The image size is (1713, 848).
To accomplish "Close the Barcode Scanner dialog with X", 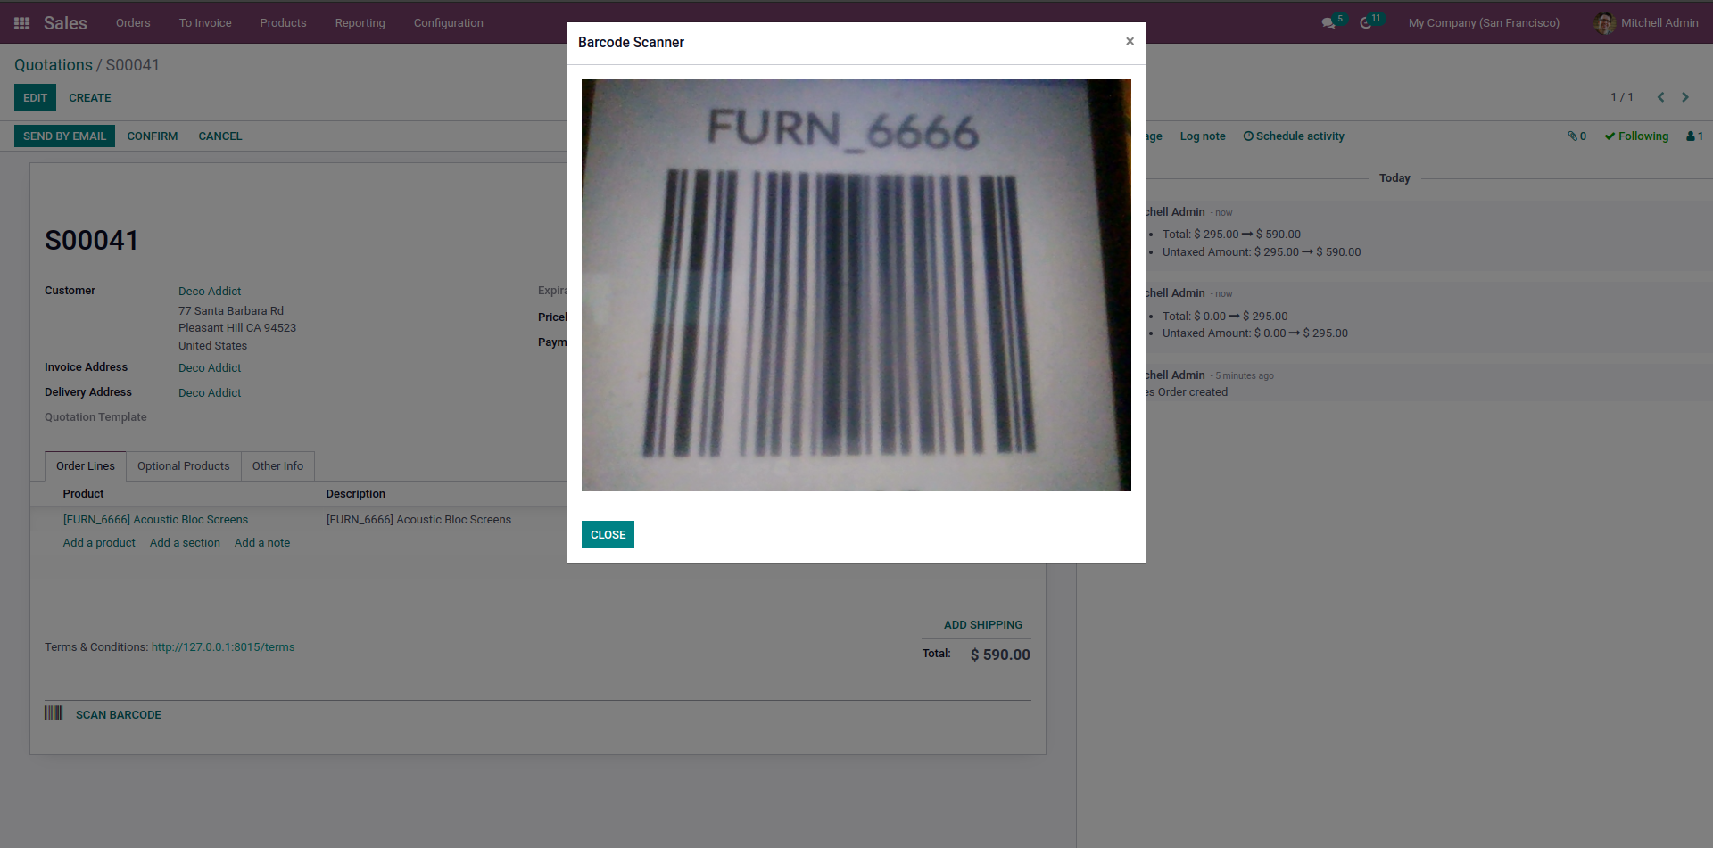I will [x=1130, y=41].
